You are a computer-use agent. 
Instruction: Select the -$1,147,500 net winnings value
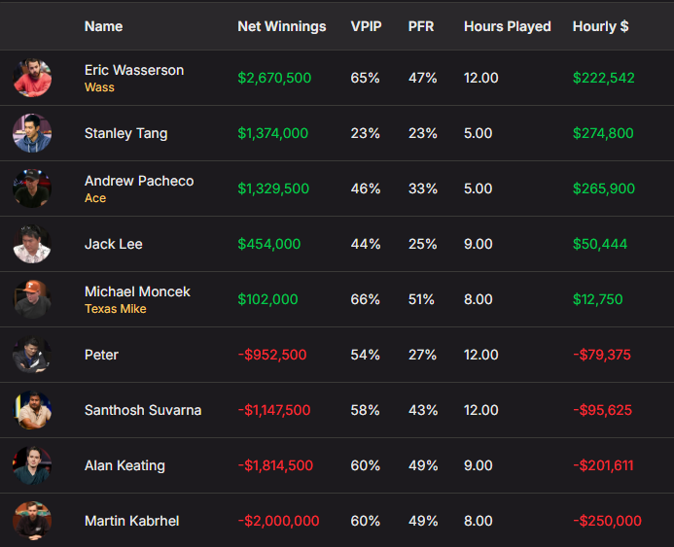274,410
